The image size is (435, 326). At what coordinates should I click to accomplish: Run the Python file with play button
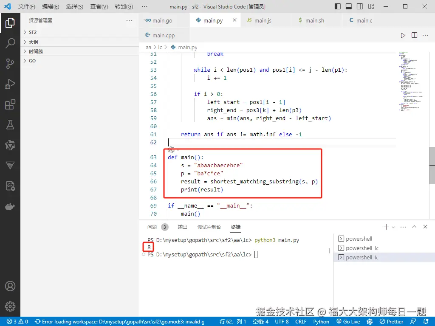(403, 35)
